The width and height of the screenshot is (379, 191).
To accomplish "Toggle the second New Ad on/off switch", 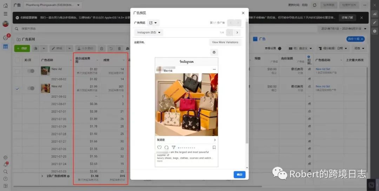I will tap(31, 88).
